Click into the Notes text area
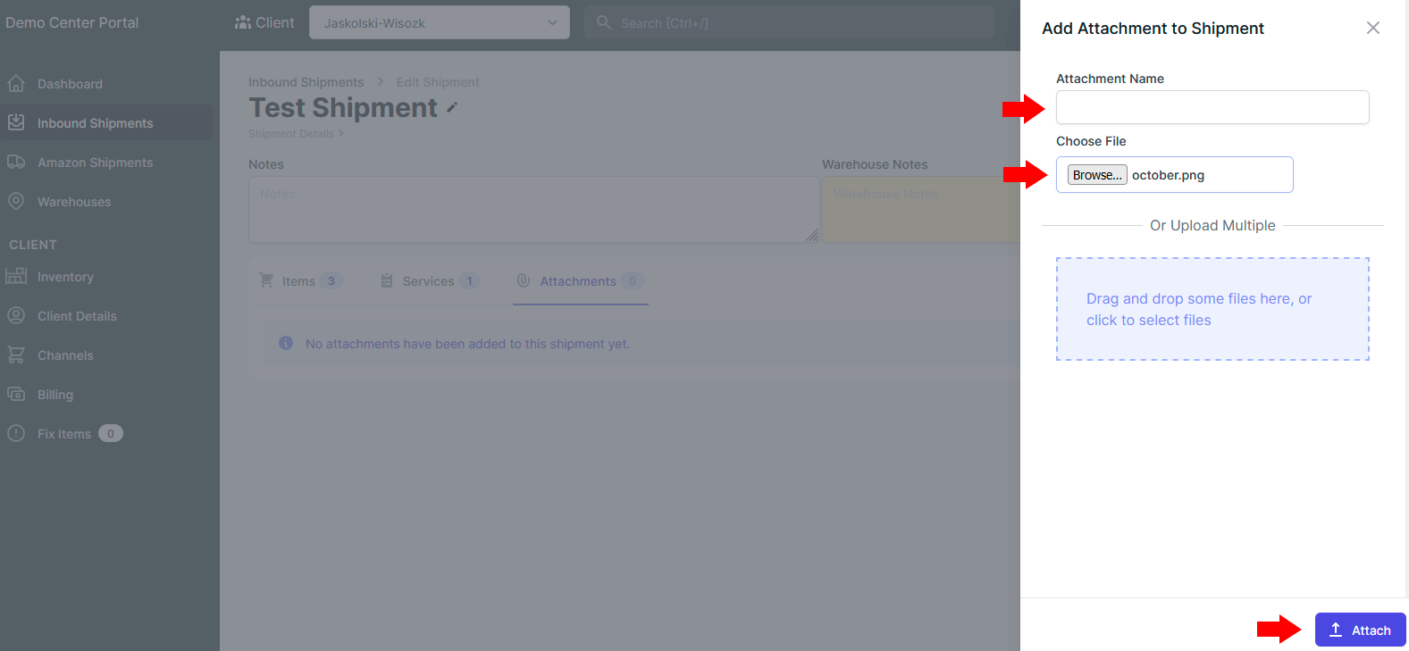1409x651 pixels. pyautogui.click(x=533, y=209)
